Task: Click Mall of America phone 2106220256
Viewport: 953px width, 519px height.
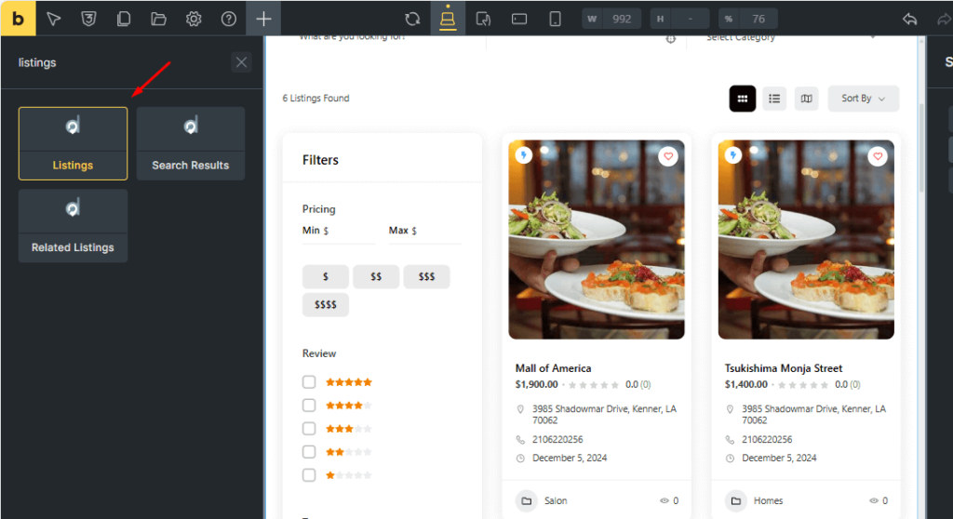Action: point(557,439)
